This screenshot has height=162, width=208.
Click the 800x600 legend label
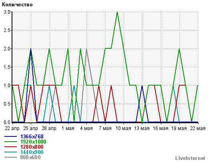click(x=30, y=157)
